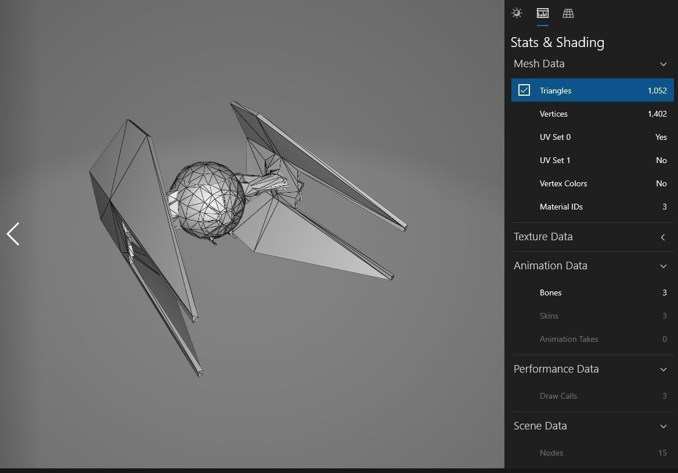The image size is (678, 473).
Task: Click the Vertices count 1,402
Action: [x=657, y=114]
